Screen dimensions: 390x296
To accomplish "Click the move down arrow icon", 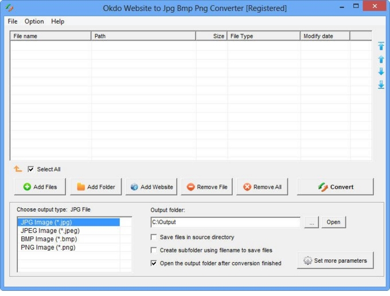I will point(381,72).
